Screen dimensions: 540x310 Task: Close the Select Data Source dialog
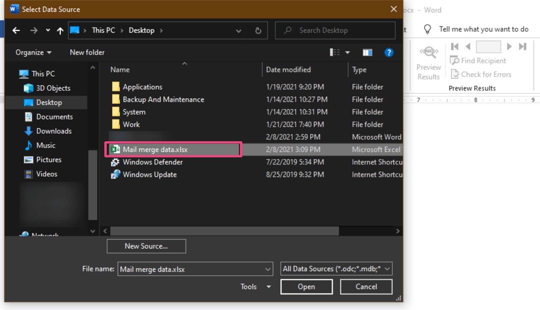pyautogui.click(x=394, y=9)
